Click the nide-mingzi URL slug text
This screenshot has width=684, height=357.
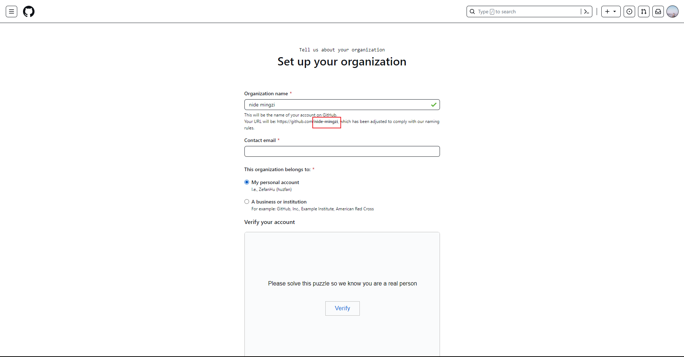[326, 122]
